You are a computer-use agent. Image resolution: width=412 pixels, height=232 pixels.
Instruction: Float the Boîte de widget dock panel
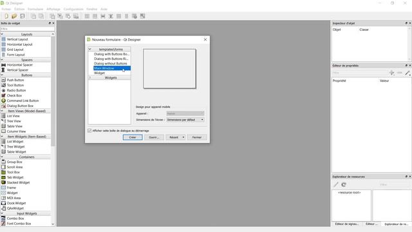coord(50,23)
